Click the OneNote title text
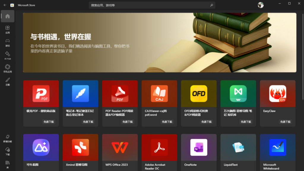This screenshot has height=171, width=304. click(190, 164)
